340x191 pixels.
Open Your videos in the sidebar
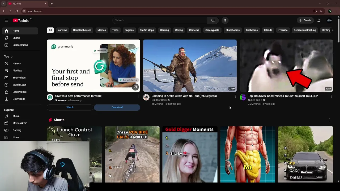20,78
